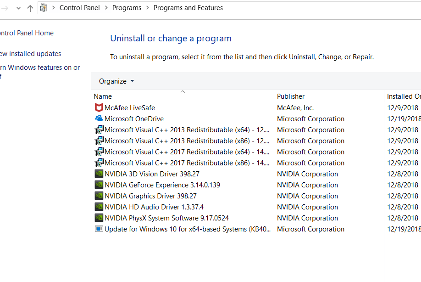The image size is (421, 282).
Task: Select NVIDIA HD Audio Driver 1.3.37.4 name
Action: point(154,207)
